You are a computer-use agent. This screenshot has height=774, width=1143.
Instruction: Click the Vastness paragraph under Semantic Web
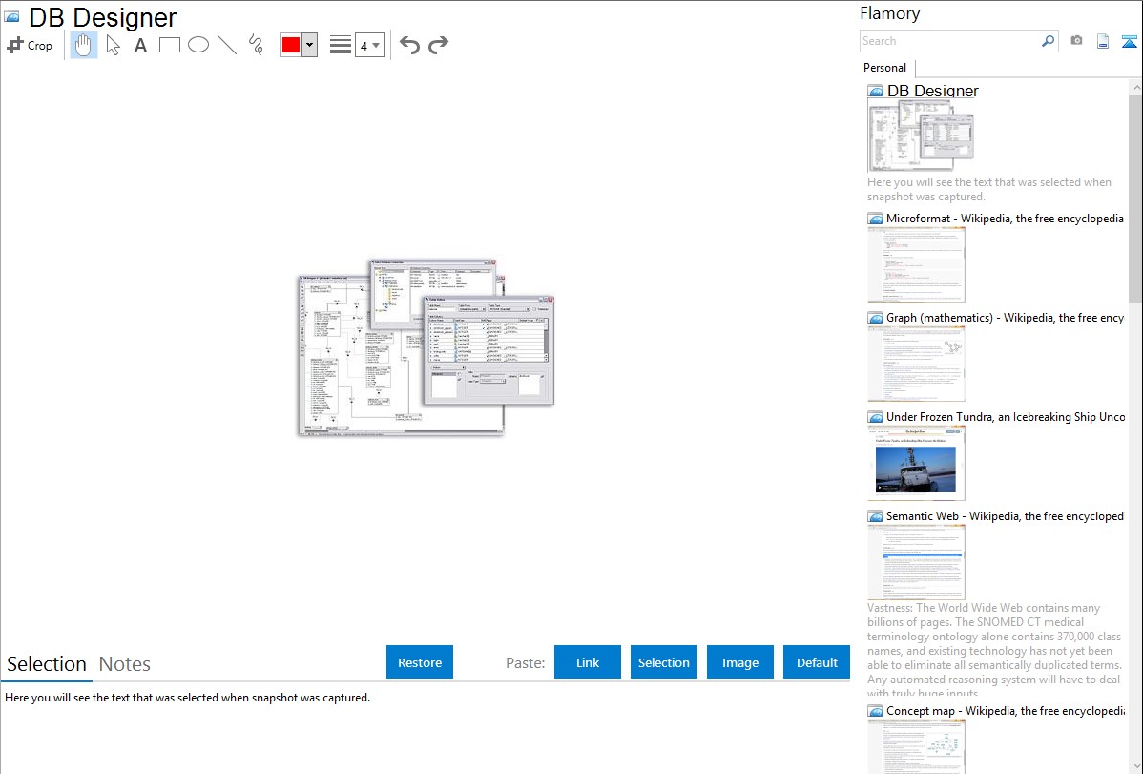pos(994,651)
